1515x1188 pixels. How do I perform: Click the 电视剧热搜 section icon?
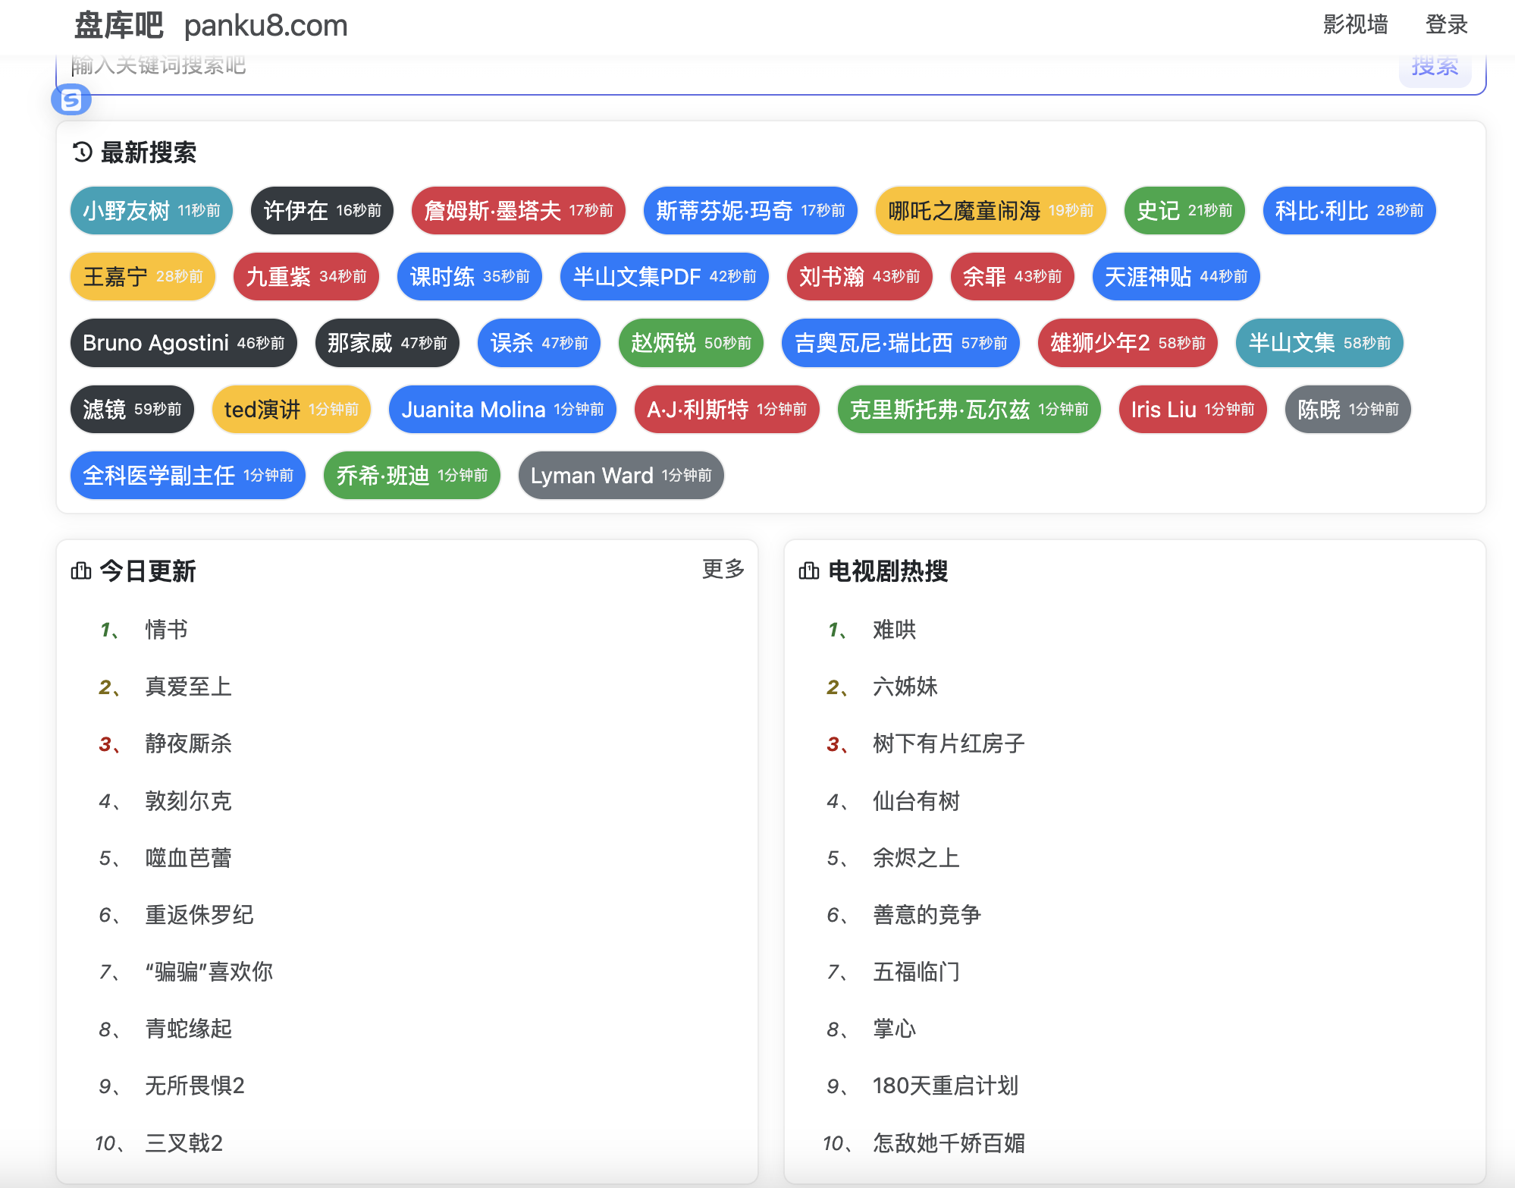809,570
